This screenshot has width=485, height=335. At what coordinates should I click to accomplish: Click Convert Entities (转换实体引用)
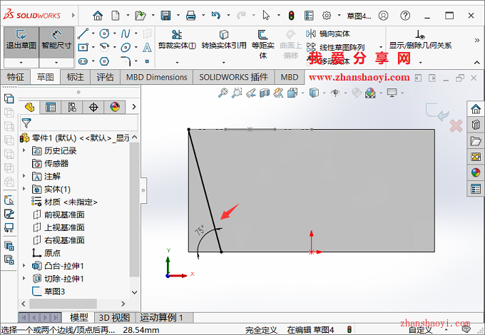coord(224,40)
